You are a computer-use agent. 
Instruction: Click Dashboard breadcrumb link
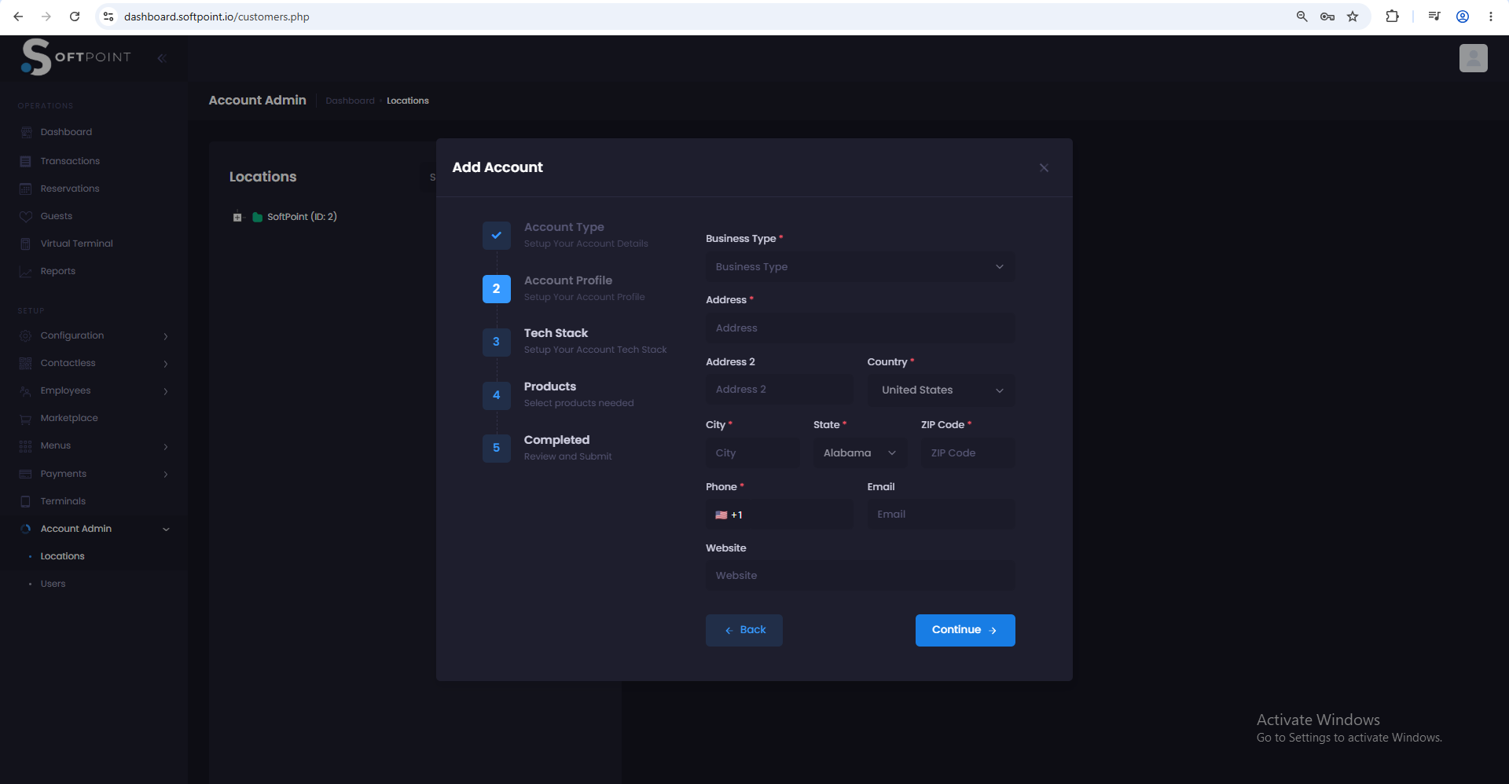[350, 101]
